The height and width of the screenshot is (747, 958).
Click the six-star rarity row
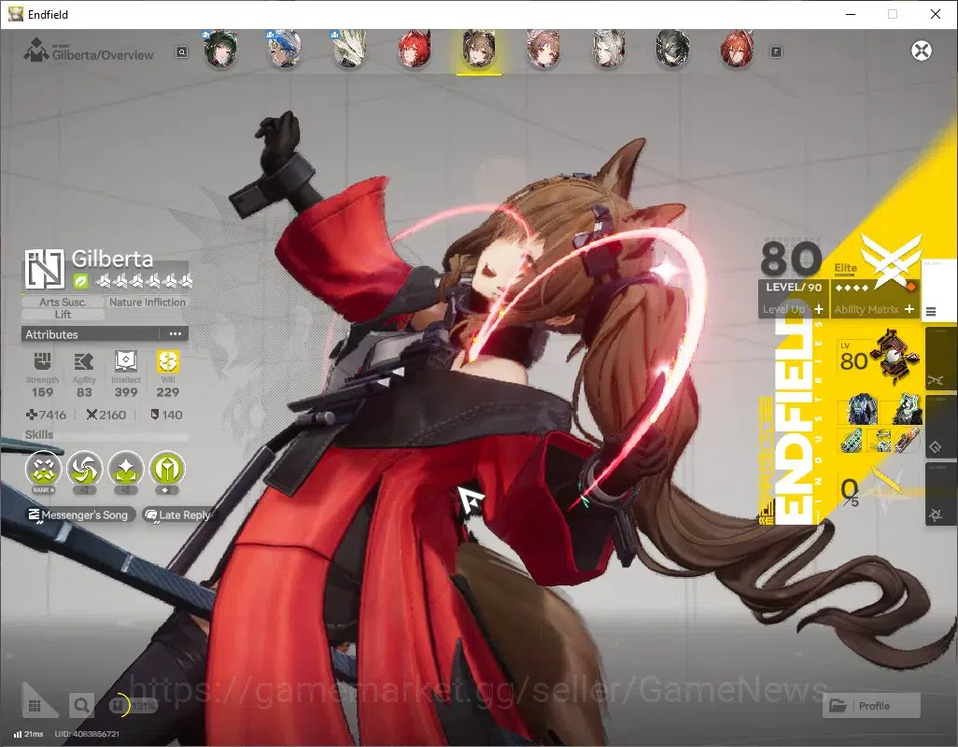pyautogui.click(x=144, y=281)
